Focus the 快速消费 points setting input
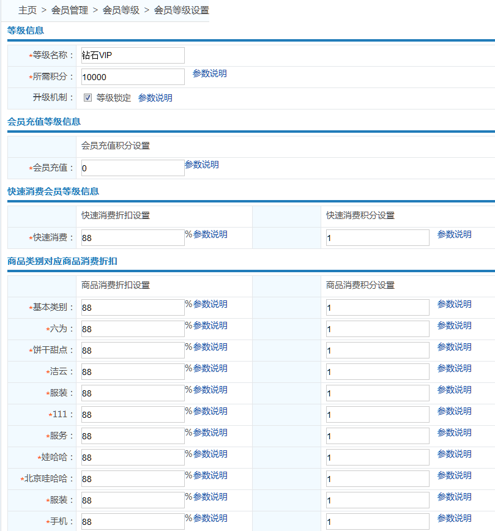 coord(377,237)
